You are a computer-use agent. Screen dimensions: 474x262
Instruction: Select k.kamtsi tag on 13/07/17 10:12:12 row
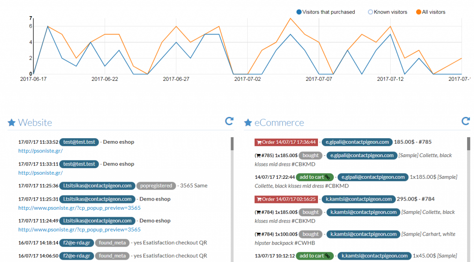[374, 256]
